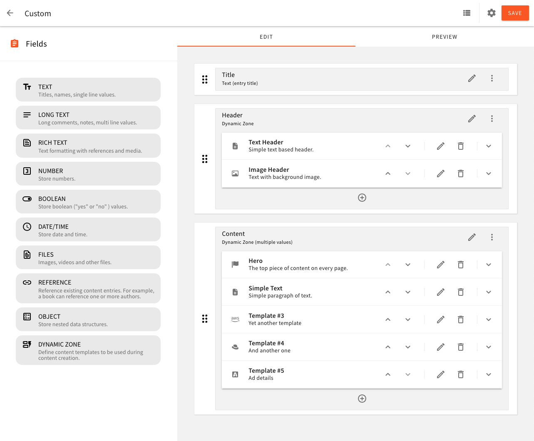Expand the Text Header template details
The height and width of the screenshot is (441, 534).
(489, 146)
